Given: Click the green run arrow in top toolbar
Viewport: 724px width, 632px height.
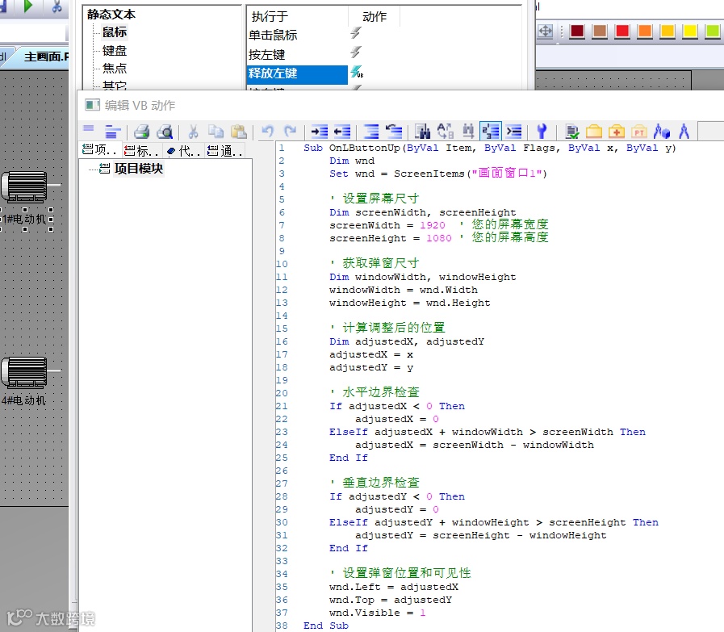Looking at the screenshot, I should coord(28,6).
